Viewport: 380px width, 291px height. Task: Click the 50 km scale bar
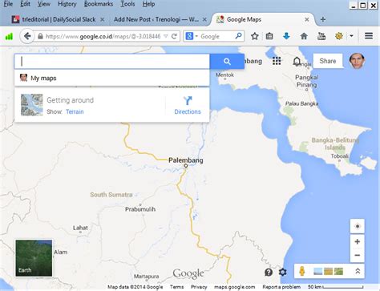click(336, 287)
